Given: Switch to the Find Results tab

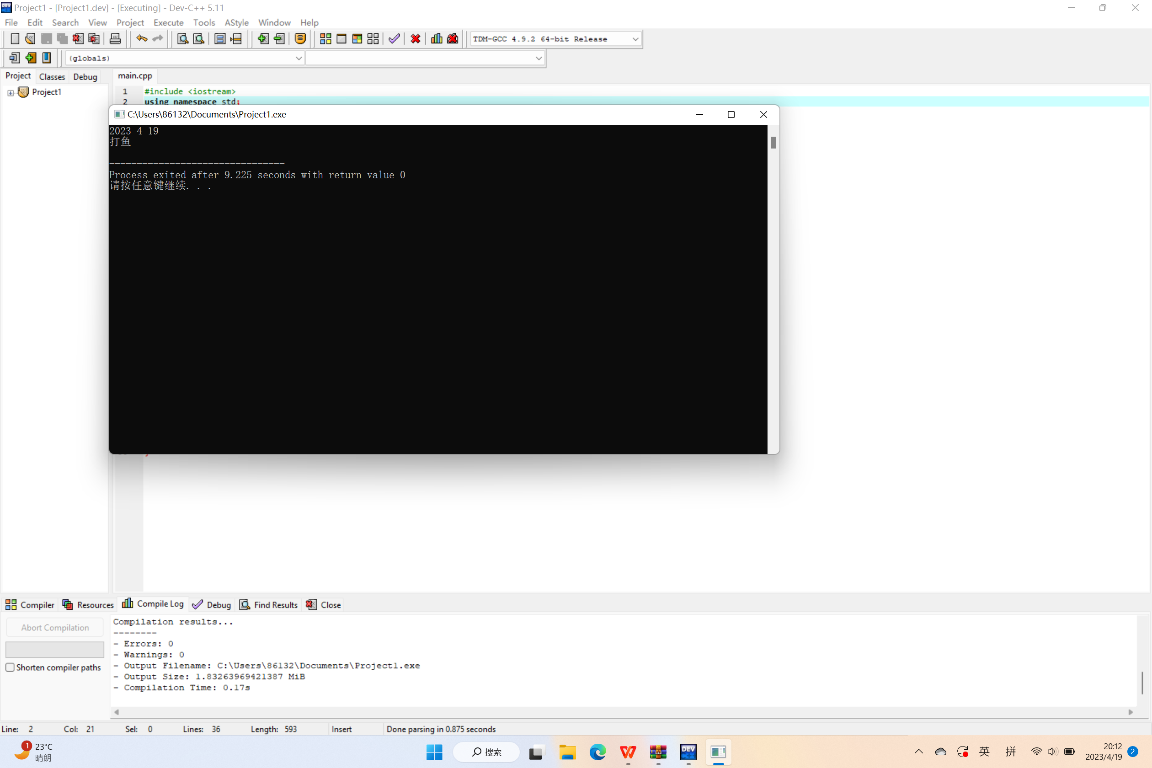Looking at the screenshot, I should click(x=269, y=604).
